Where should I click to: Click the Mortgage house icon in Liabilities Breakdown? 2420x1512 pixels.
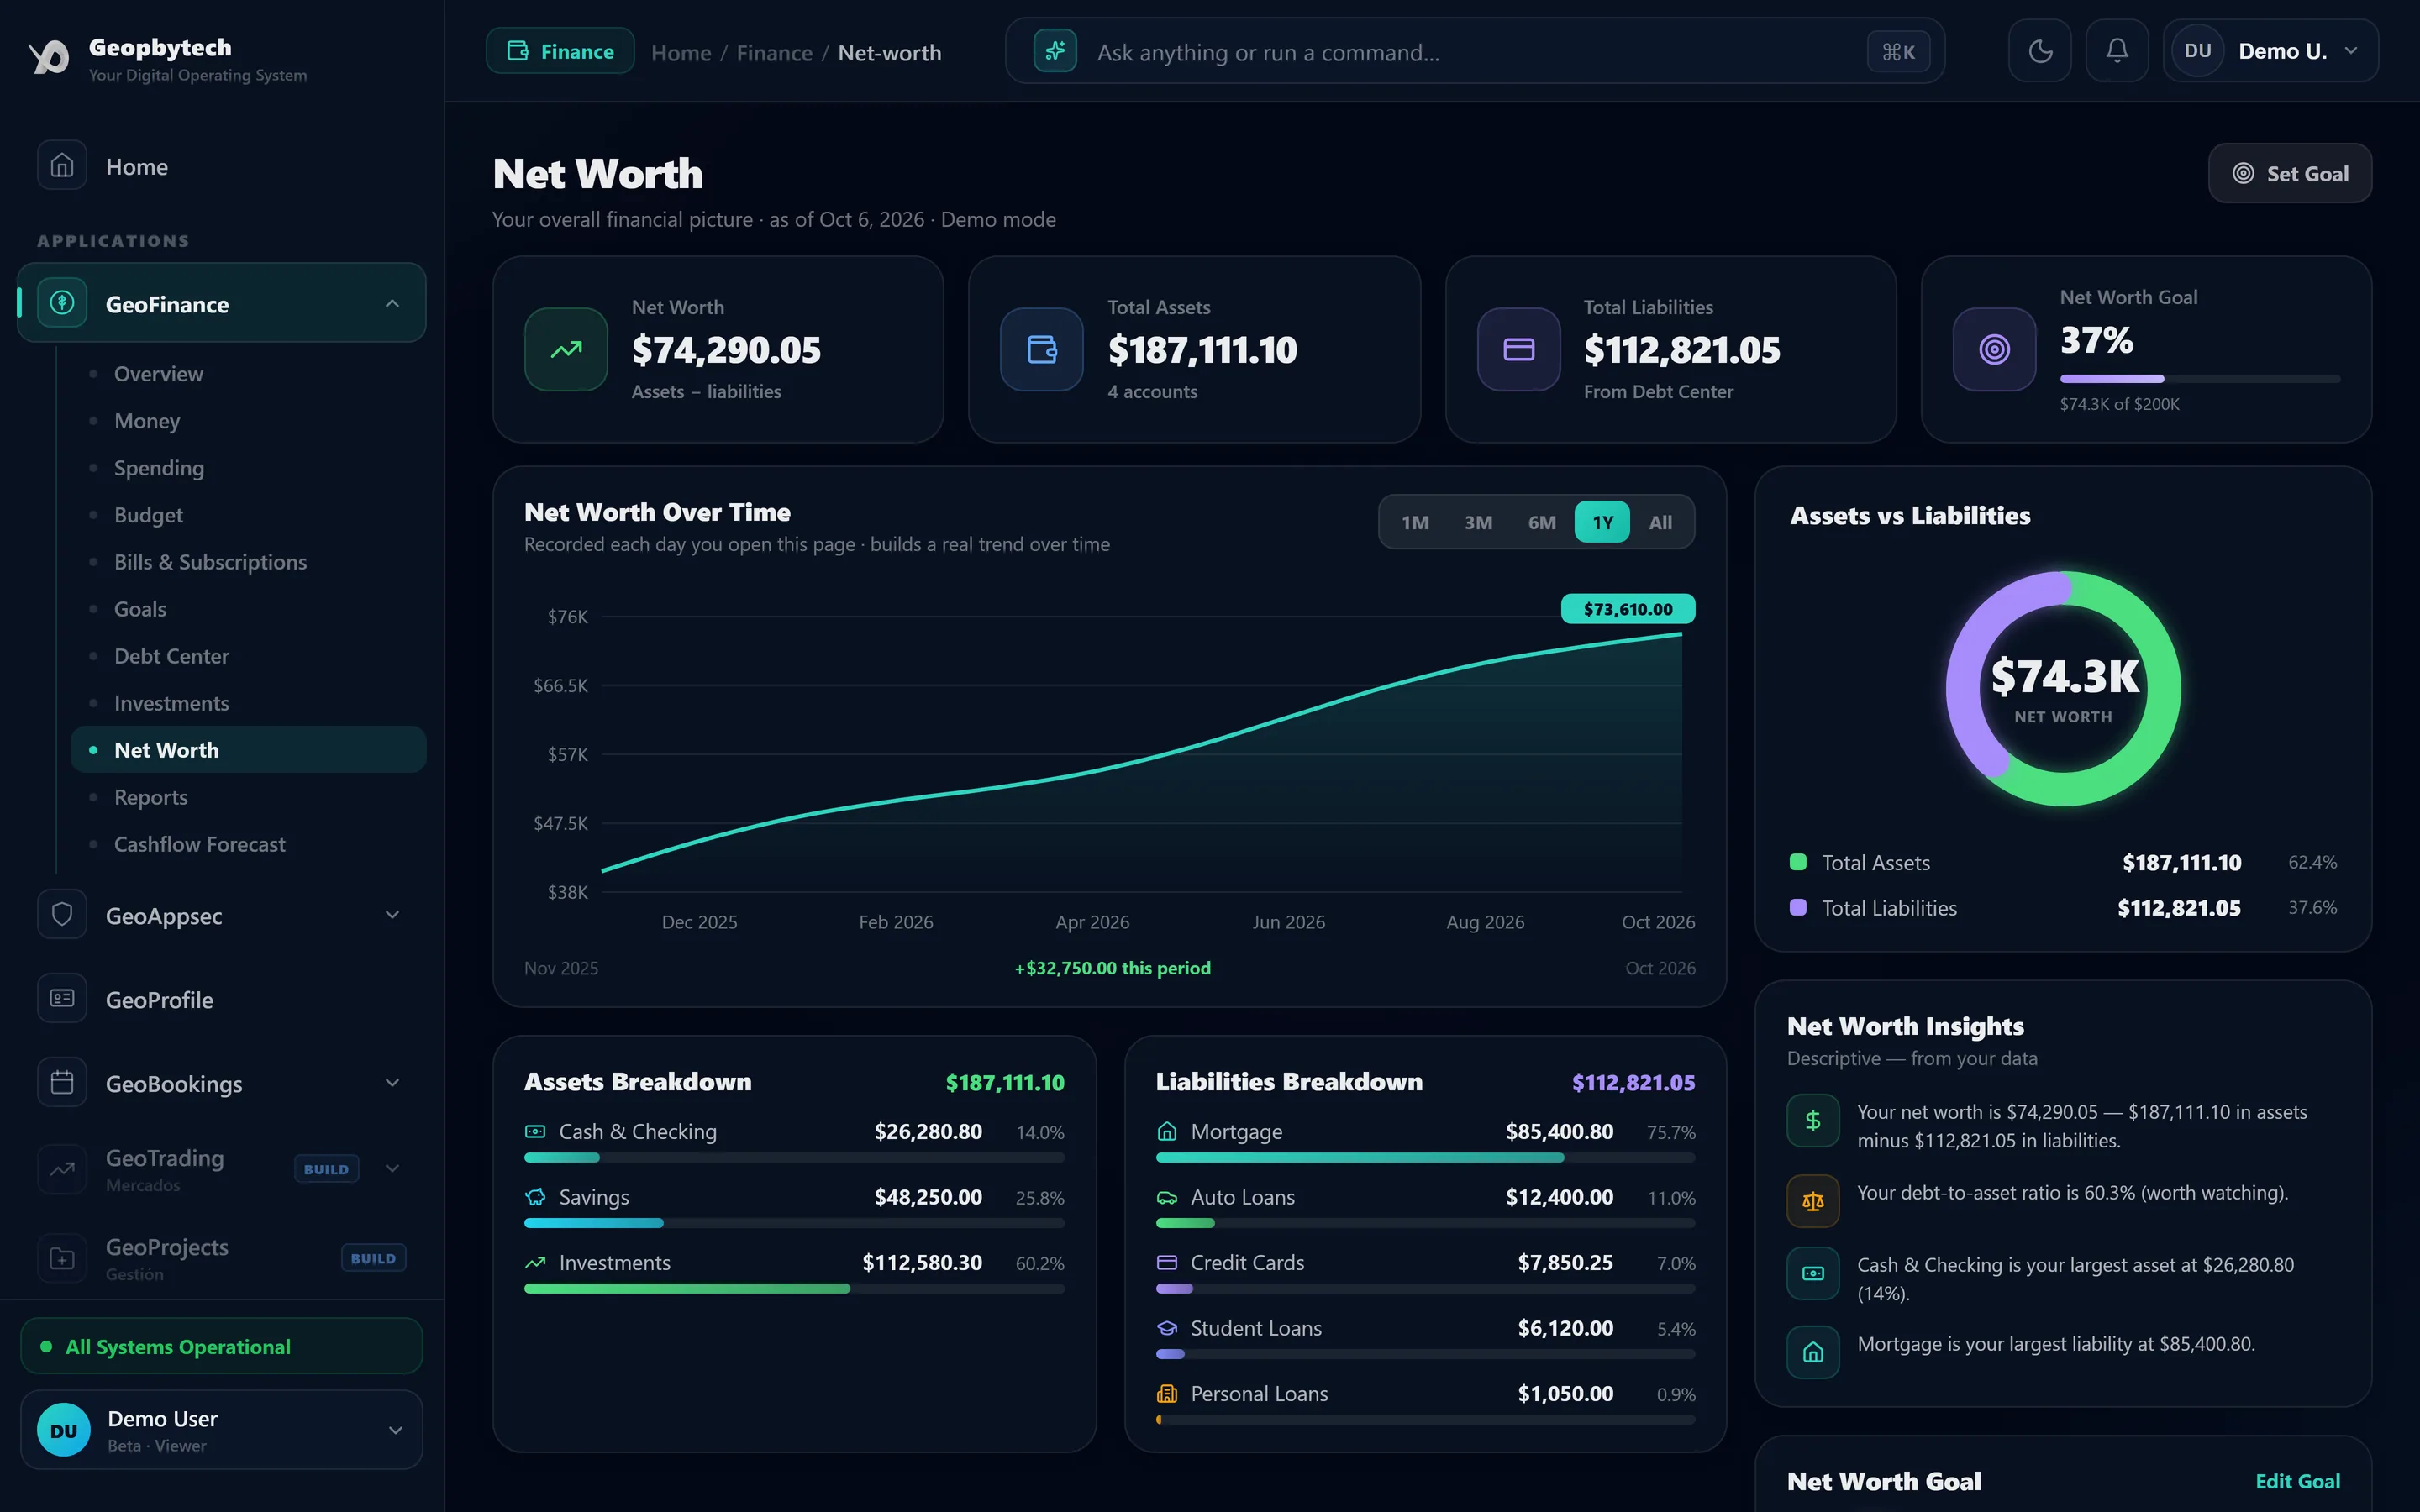[x=1167, y=1131]
